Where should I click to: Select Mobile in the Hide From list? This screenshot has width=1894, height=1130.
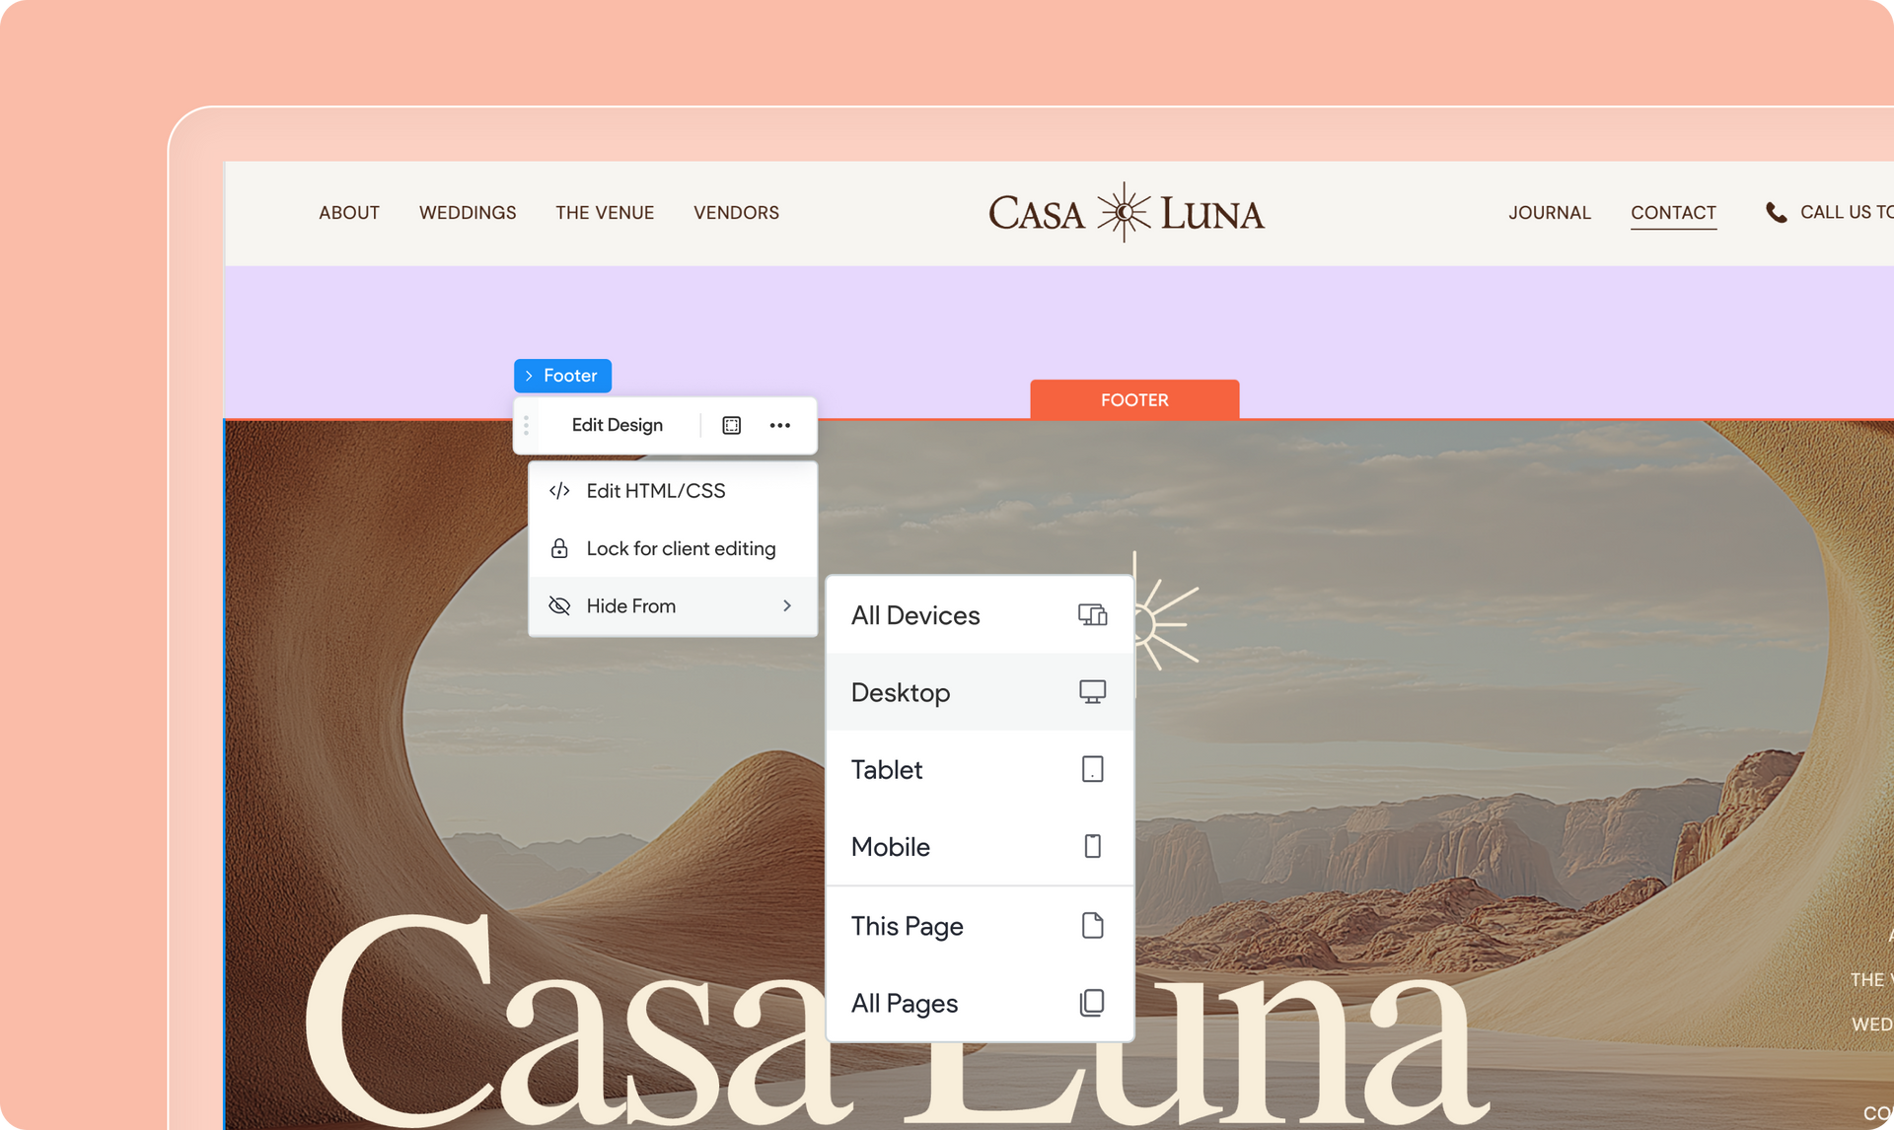point(979,846)
